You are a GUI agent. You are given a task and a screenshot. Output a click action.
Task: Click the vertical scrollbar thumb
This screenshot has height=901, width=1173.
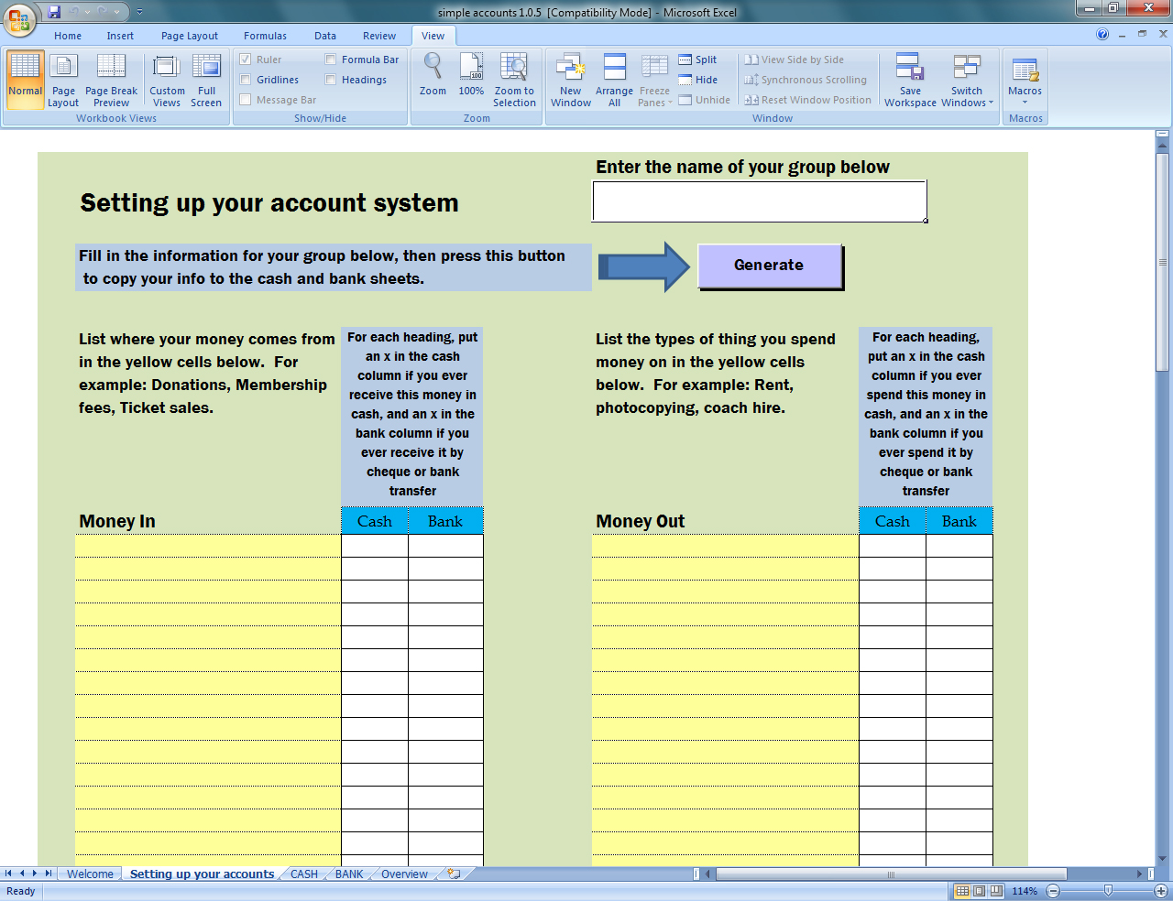click(x=1162, y=263)
